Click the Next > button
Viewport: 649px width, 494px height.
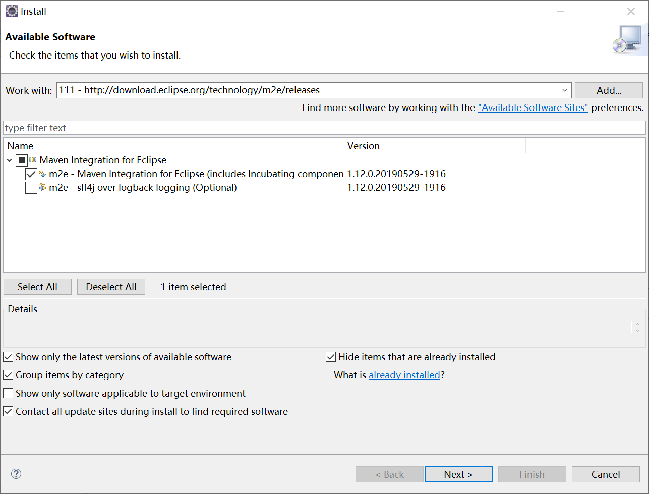coord(458,474)
